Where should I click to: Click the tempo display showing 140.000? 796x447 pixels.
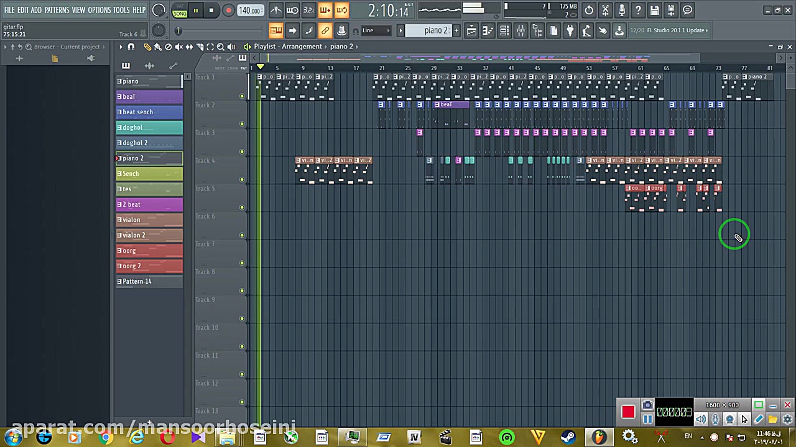(249, 10)
